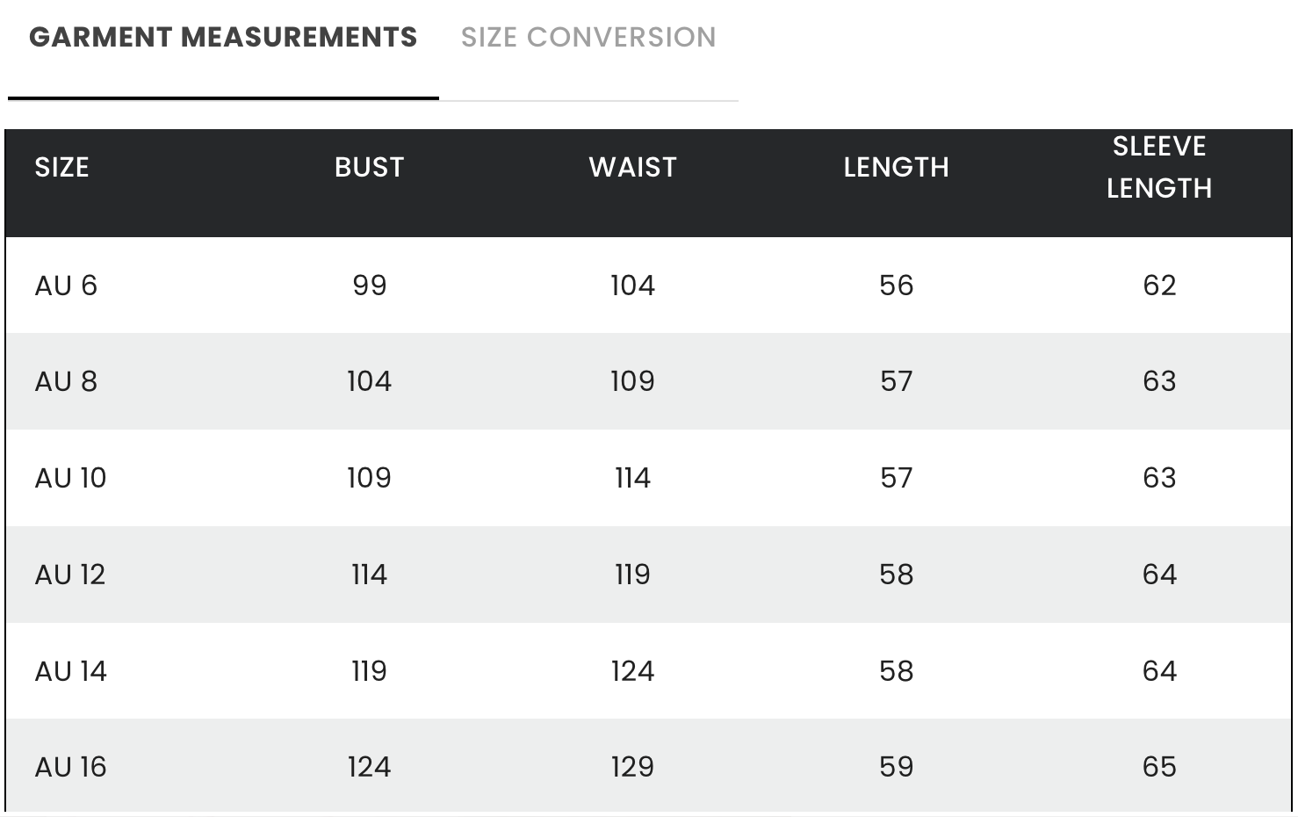This screenshot has height=817, width=1298.
Task: Select the AU 14 size row label
Action: point(70,671)
